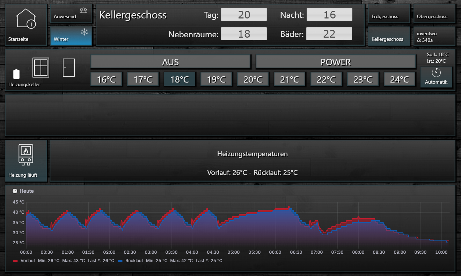
Task: Set Heizungskeller to 16°C
Action: tap(106, 79)
